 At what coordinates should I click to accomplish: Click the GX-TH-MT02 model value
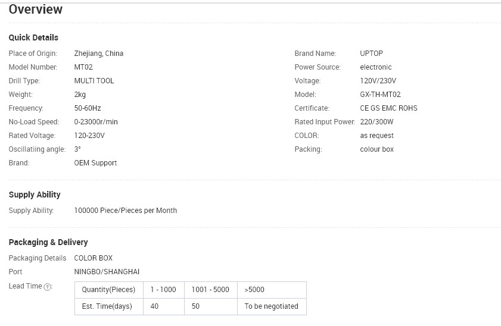point(380,95)
